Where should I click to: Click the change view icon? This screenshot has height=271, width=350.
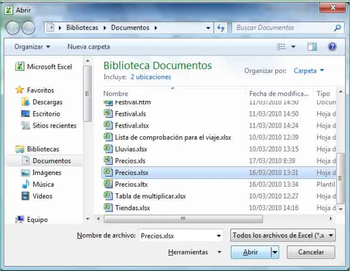[281, 47]
